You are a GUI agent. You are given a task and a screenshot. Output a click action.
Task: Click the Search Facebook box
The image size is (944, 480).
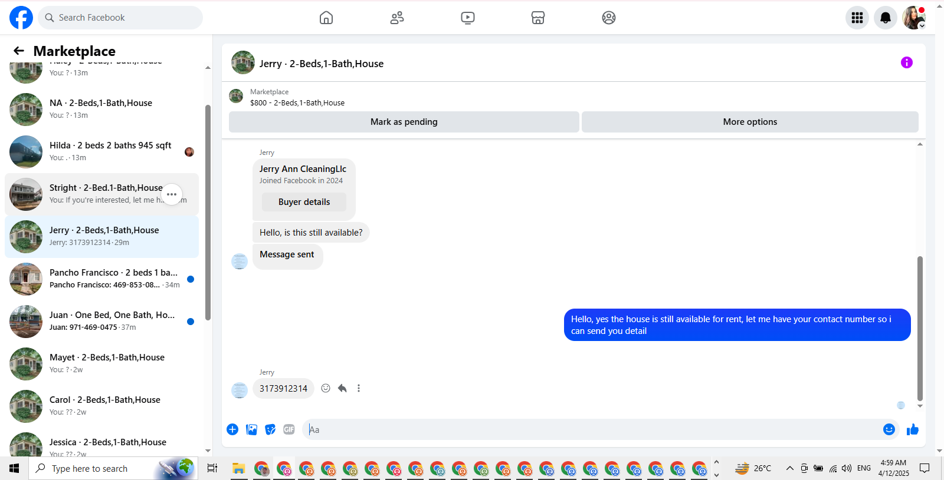click(x=120, y=18)
